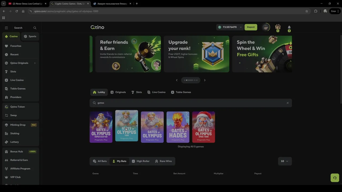Show the All Bets tab

point(100,161)
